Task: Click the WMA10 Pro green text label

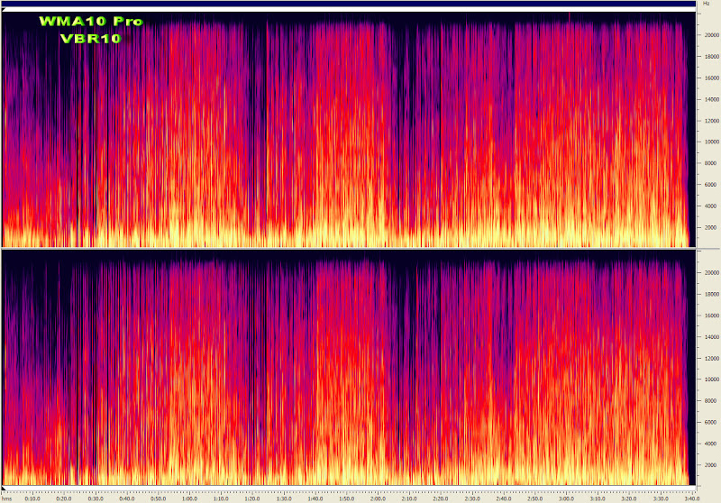Action: tap(90, 22)
